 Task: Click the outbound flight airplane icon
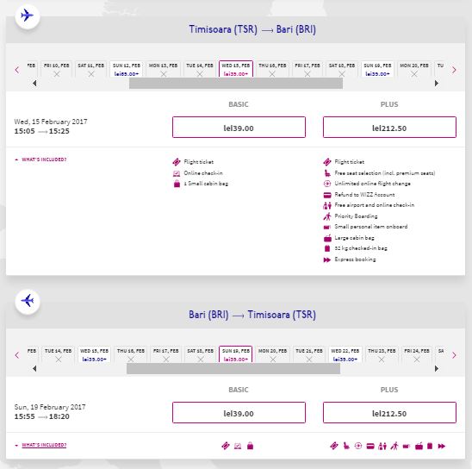click(27, 16)
